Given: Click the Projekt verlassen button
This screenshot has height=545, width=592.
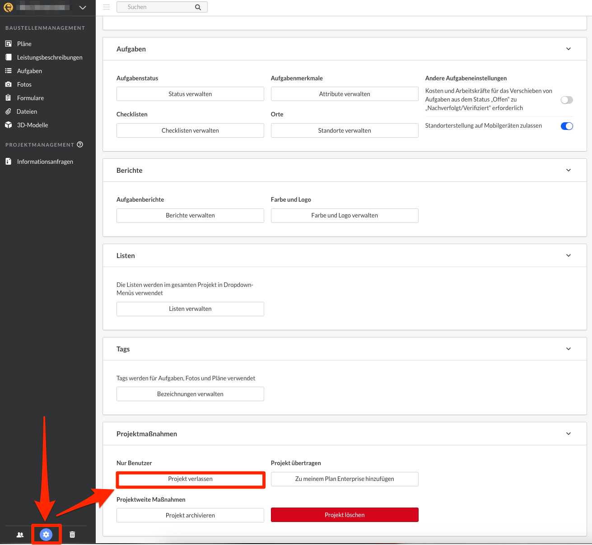Looking at the screenshot, I should click(190, 479).
